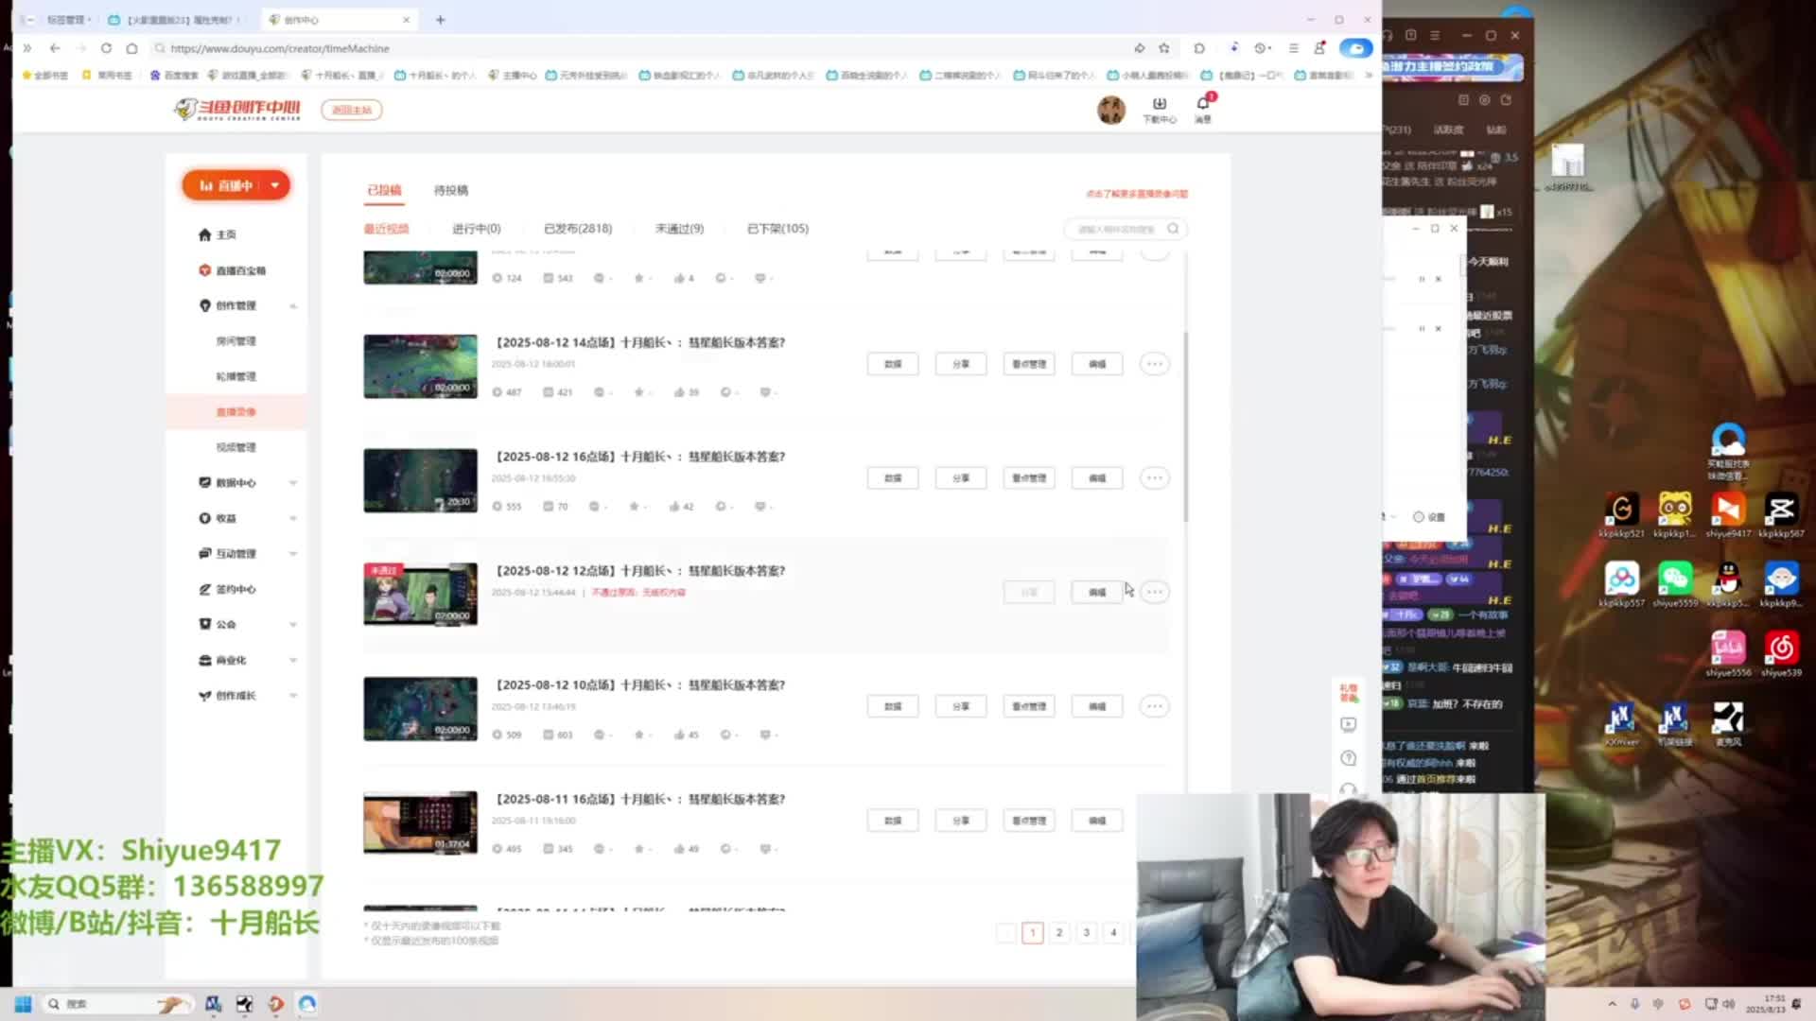Screen dimensions: 1816x1021
Task: Click the user avatar in header
Action: (x=1110, y=110)
